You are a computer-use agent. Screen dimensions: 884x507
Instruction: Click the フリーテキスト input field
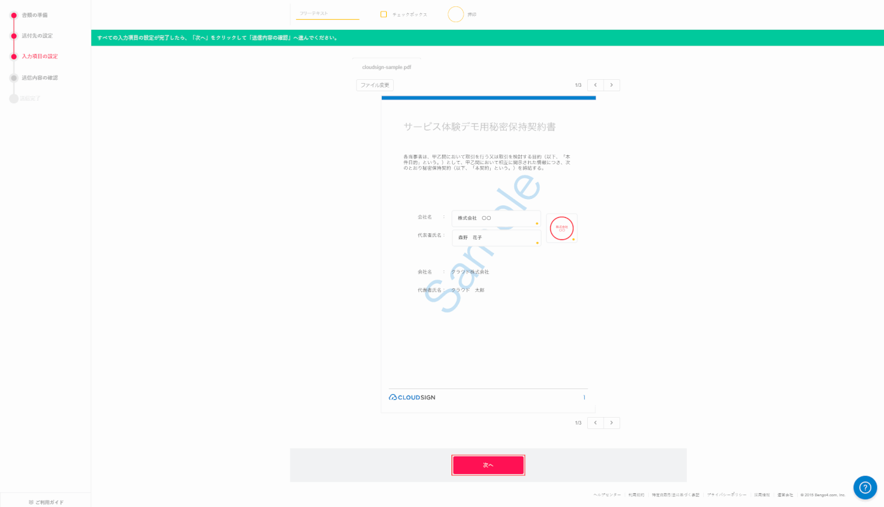coord(327,12)
